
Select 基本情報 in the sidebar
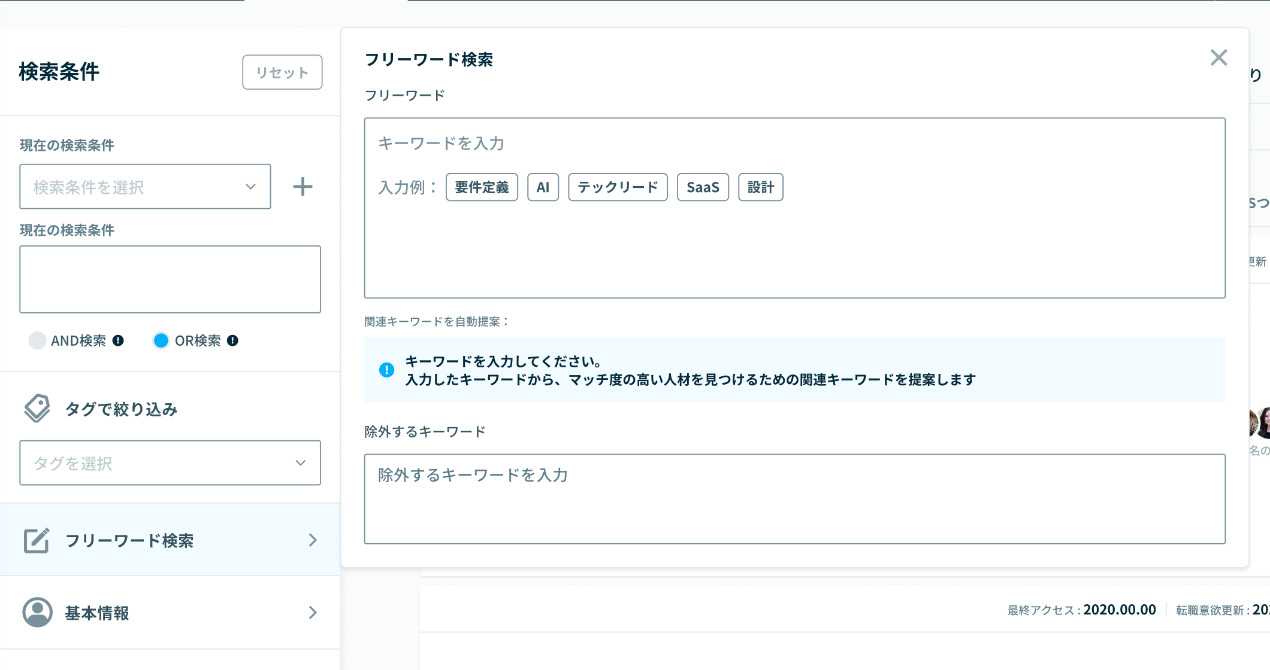[98, 612]
